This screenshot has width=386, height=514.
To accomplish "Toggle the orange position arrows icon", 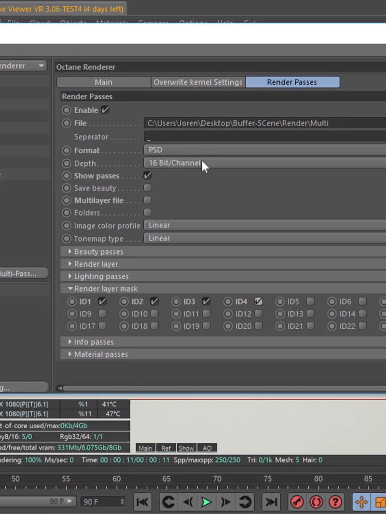I will [361, 502].
